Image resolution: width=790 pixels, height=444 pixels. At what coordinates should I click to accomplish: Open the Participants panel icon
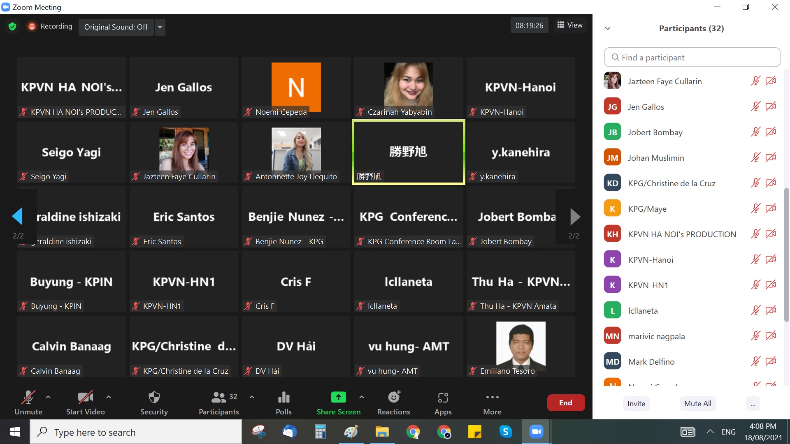[x=218, y=397]
